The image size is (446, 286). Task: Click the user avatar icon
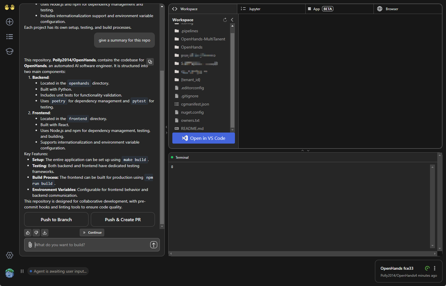pos(10,273)
